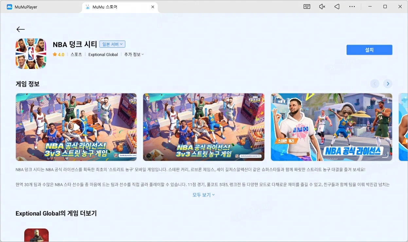Image resolution: width=408 pixels, height=242 pixels.
Task: Open the 스테판 커리 screenshot thumbnail
Action: (x=331, y=127)
